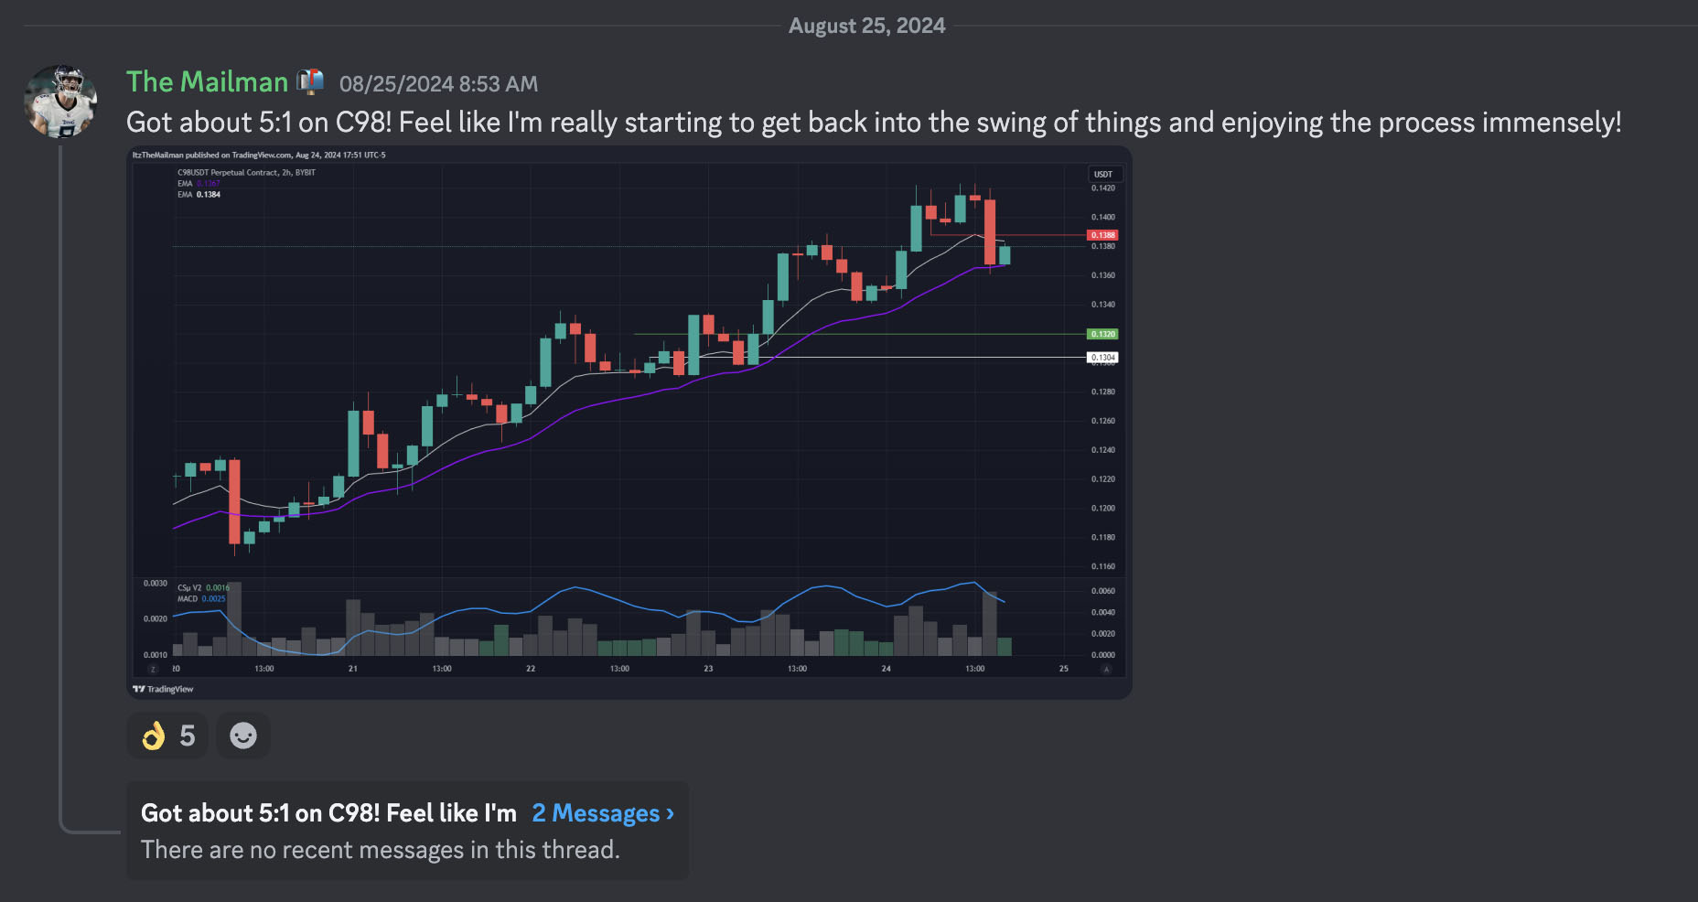Click the A auto-scale icon on chart
The width and height of the screenshot is (1698, 902).
pyautogui.click(x=1106, y=669)
